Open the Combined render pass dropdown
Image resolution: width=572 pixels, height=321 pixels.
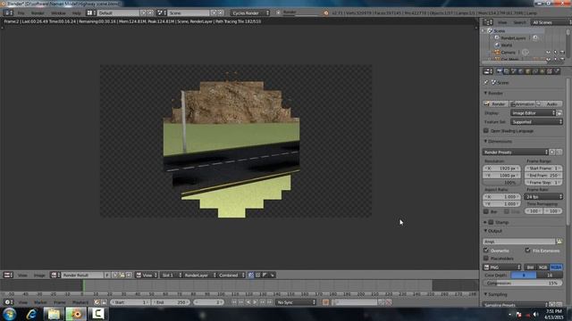click(x=231, y=276)
